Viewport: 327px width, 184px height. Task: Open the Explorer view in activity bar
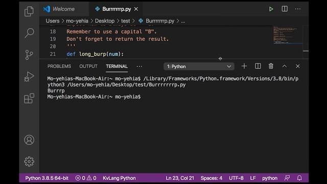click(x=29, y=11)
